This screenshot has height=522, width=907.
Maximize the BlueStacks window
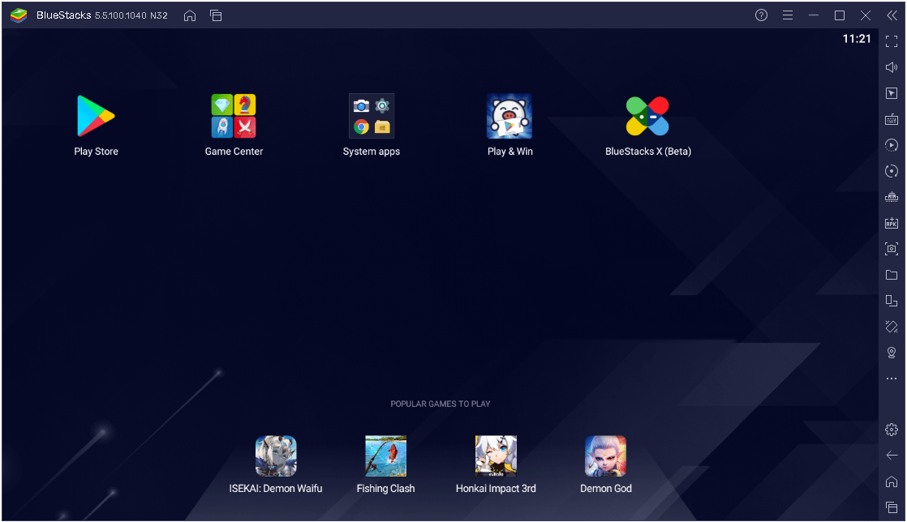(840, 15)
